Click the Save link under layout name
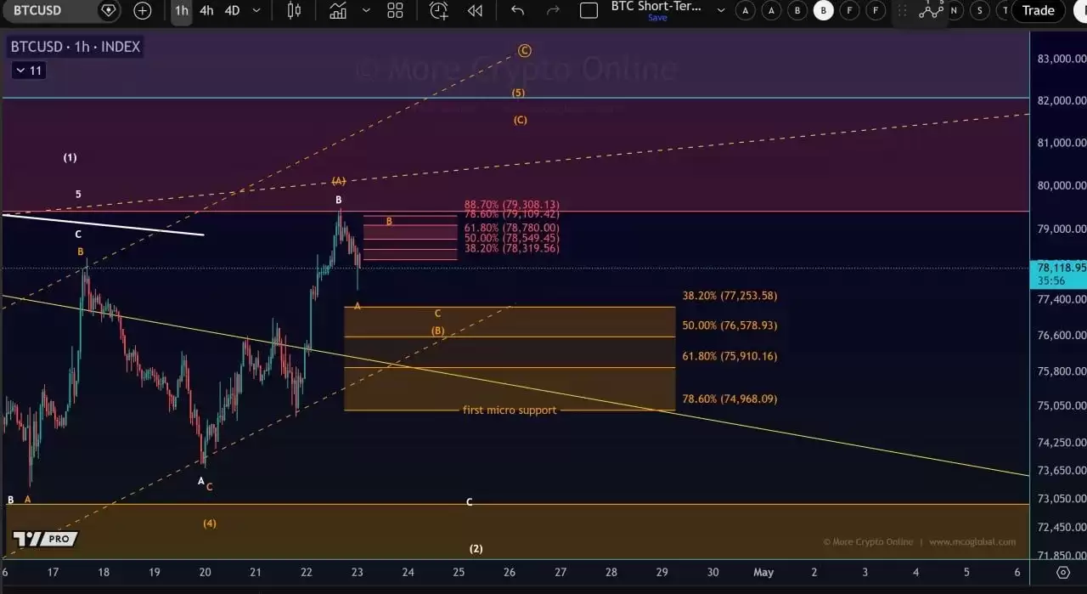The width and height of the screenshot is (1087, 594). coord(657,18)
